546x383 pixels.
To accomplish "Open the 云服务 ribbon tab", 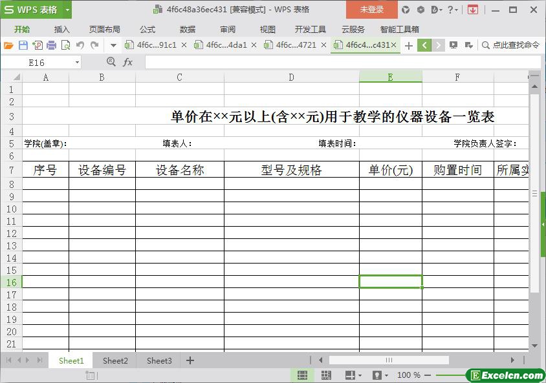I will coord(353,29).
